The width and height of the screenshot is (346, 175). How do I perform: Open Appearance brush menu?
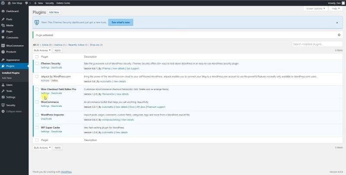click(3, 60)
